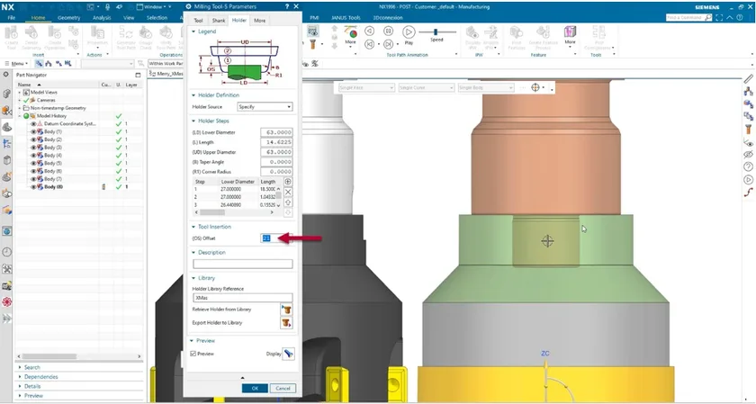Hide Body (1) with its eye icon
Viewport: 756px width, 404px height.
pyautogui.click(x=33, y=131)
